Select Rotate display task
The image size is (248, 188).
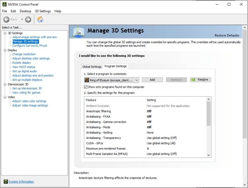click(22, 63)
